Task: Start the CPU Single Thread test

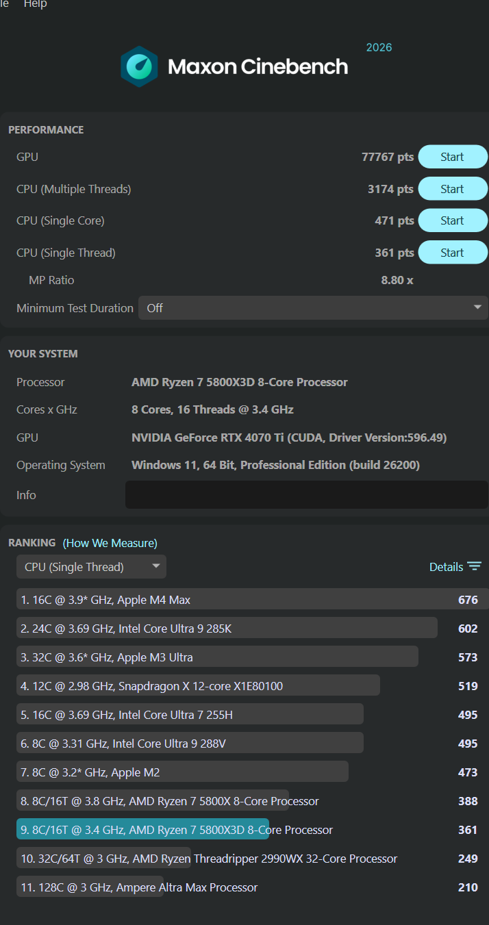Action: (x=453, y=253)
